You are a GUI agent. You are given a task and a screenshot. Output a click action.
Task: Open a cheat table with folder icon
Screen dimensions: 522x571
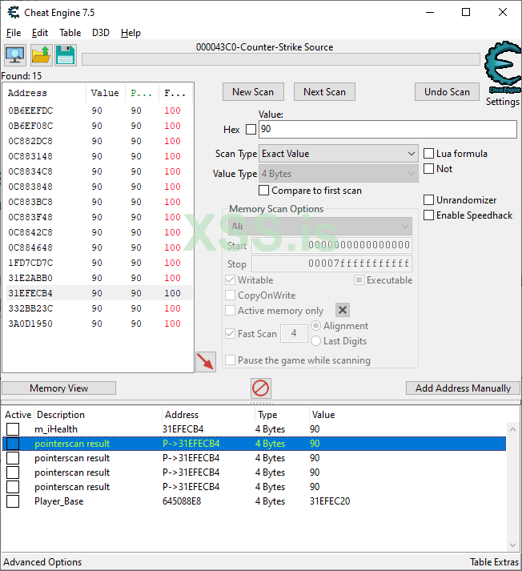tap(41, 55)
